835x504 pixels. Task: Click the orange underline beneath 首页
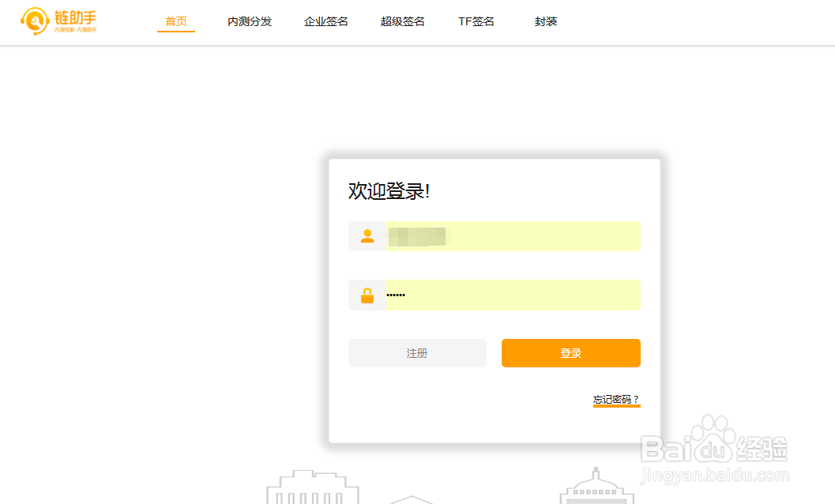(x=175, y=31)
